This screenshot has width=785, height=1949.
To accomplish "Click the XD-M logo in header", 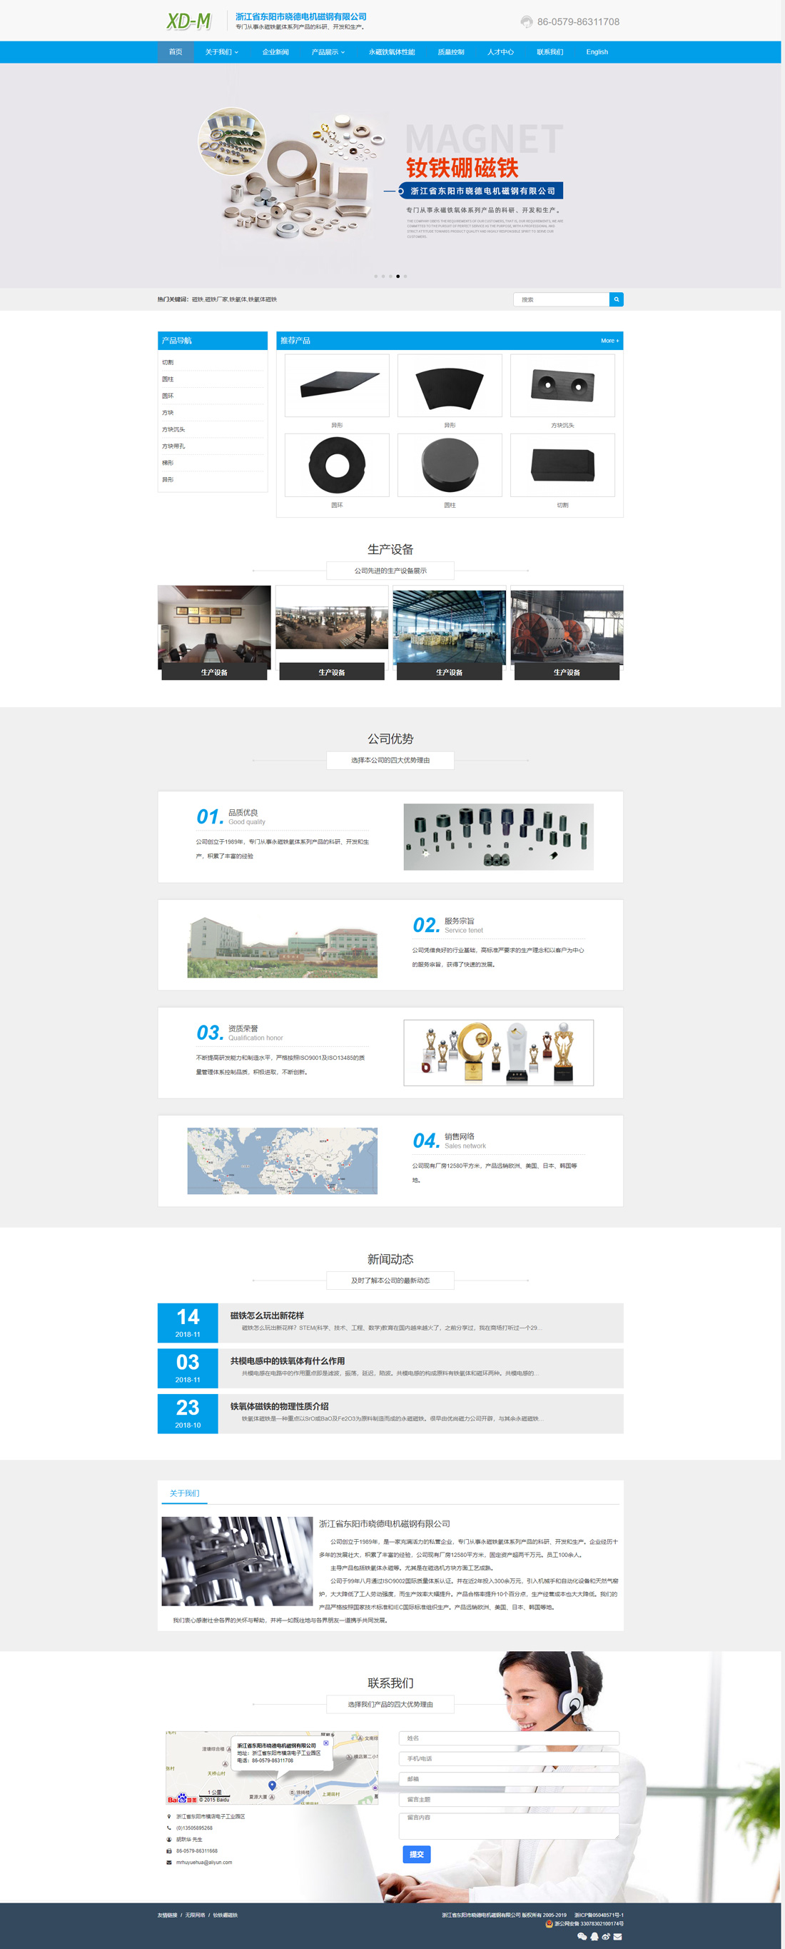I will [x=188, y=21].
